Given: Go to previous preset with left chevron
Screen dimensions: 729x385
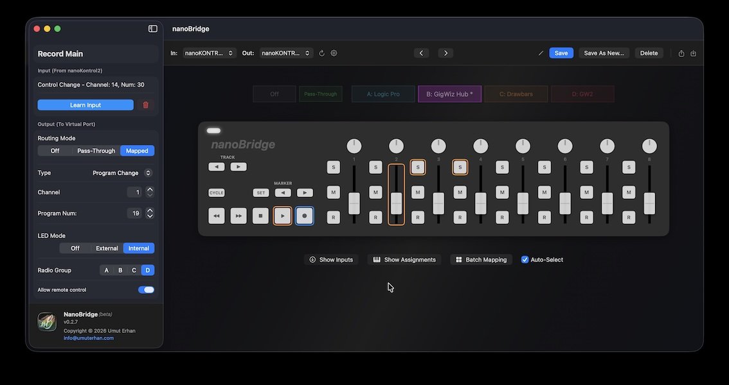Looking at the screenshot, I should (x=421, y=53).
